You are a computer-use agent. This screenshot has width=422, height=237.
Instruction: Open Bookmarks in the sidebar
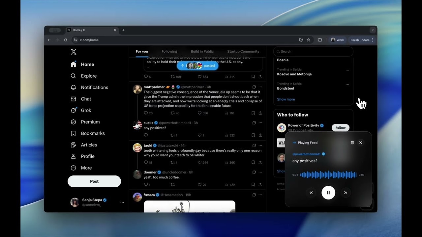(88, 134)
